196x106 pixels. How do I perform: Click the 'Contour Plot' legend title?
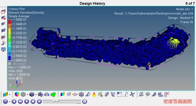coord(17,9)
